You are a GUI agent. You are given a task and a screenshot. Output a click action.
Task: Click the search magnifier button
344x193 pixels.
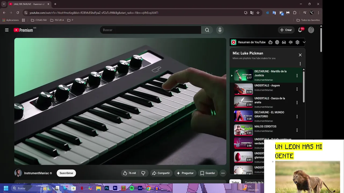click(x=207, y=30)
